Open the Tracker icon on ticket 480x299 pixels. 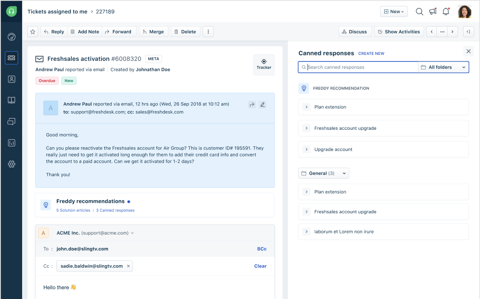264,65
